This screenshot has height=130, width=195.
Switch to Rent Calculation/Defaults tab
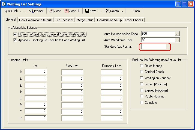(x=36, y=20)
